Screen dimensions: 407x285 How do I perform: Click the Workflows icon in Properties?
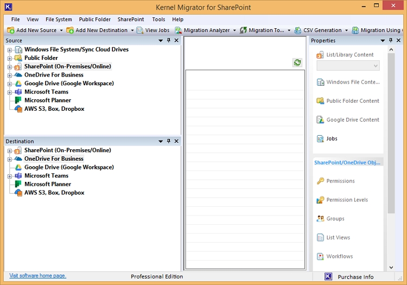click(x=320, y=256)
